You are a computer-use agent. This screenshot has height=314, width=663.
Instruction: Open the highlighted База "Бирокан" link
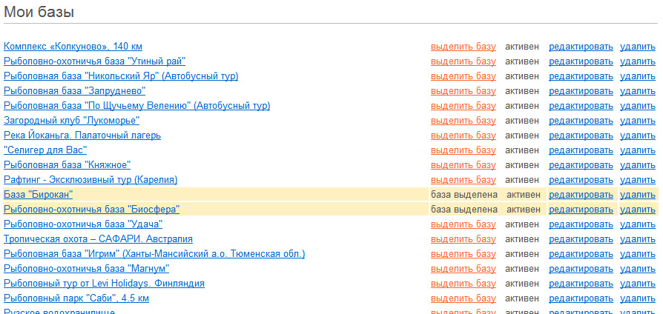pyautogui.click(x=38, y=195)
